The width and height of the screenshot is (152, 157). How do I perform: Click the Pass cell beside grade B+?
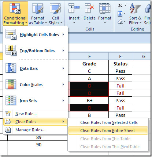click(x=120, y=100)
